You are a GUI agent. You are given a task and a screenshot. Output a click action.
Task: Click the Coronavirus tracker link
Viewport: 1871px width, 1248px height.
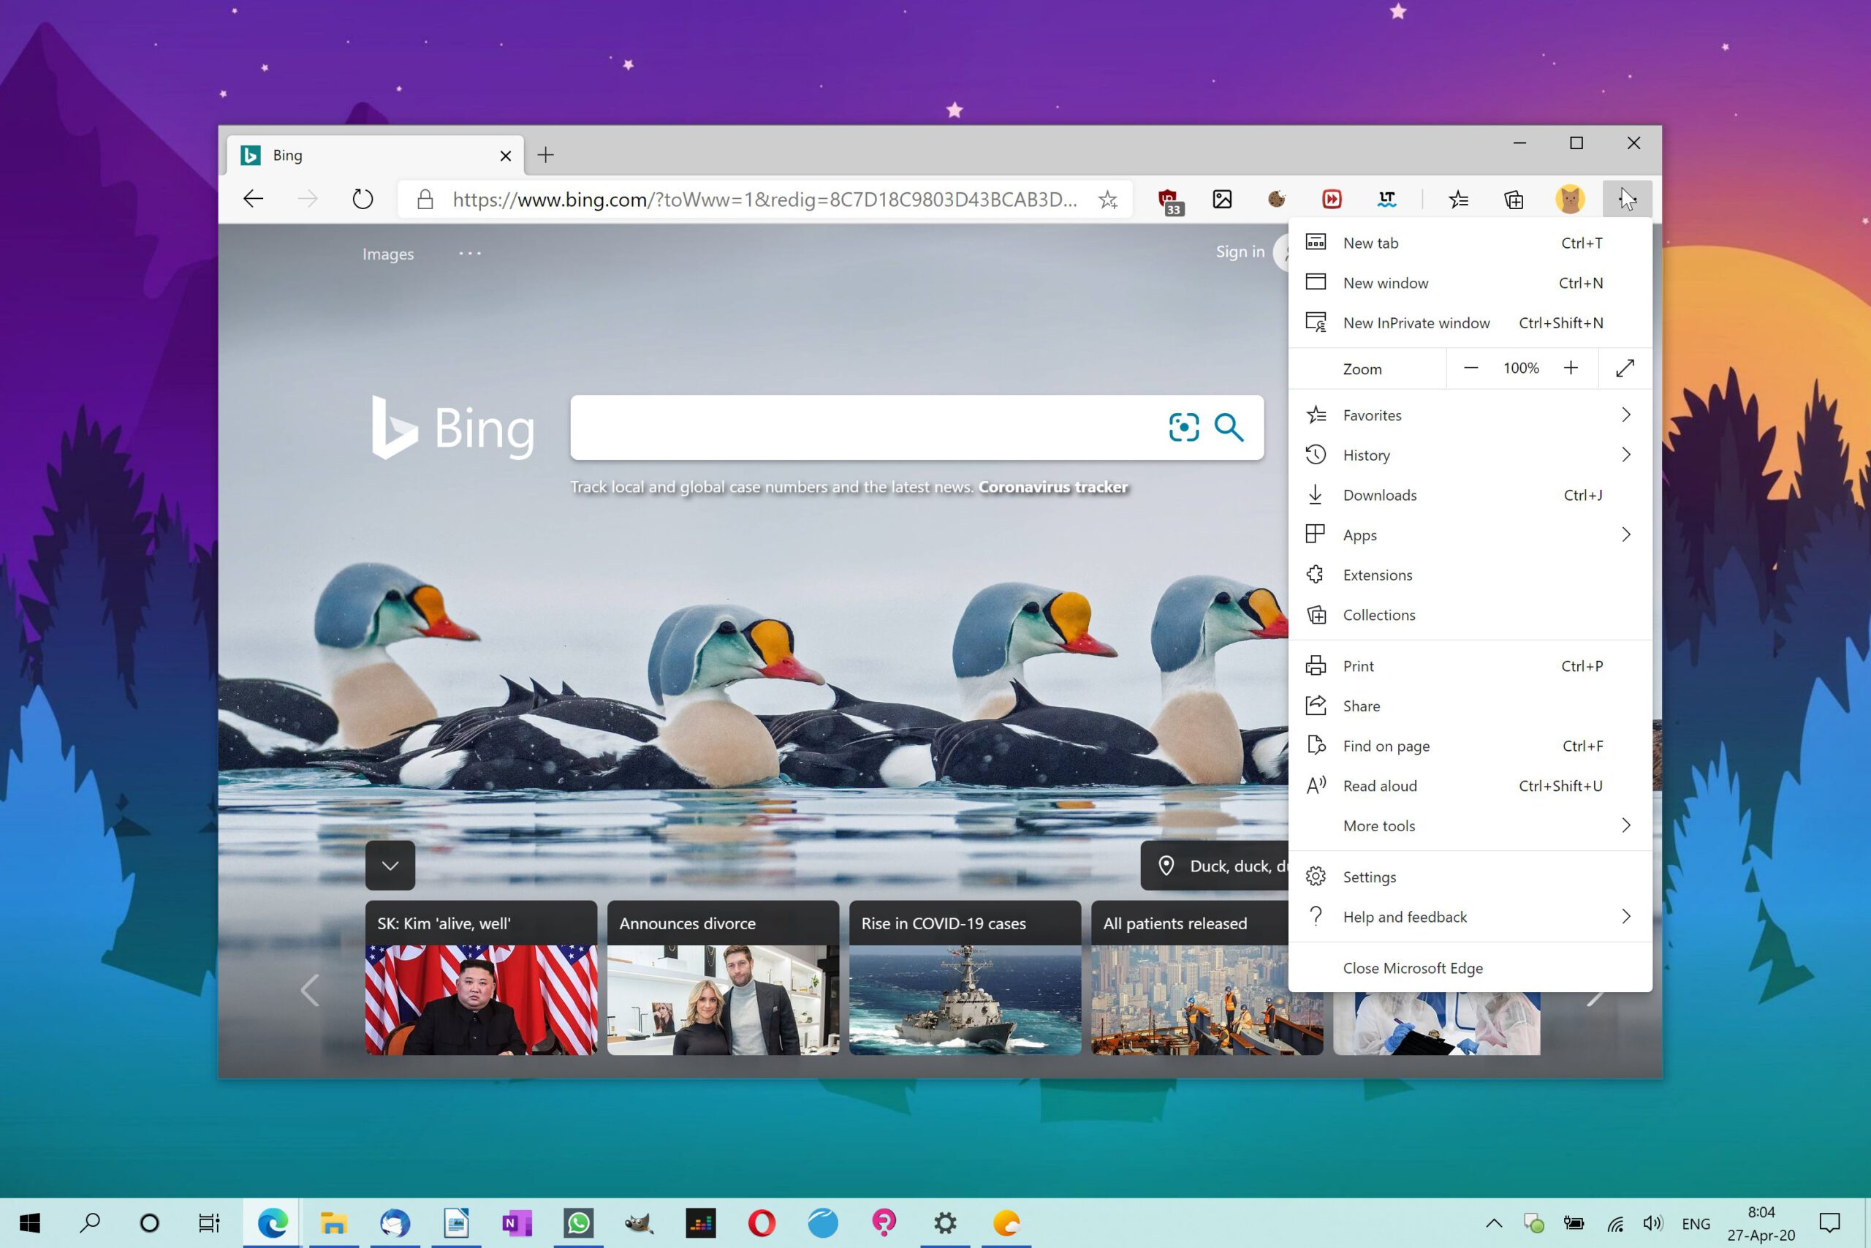point(1053,487)
